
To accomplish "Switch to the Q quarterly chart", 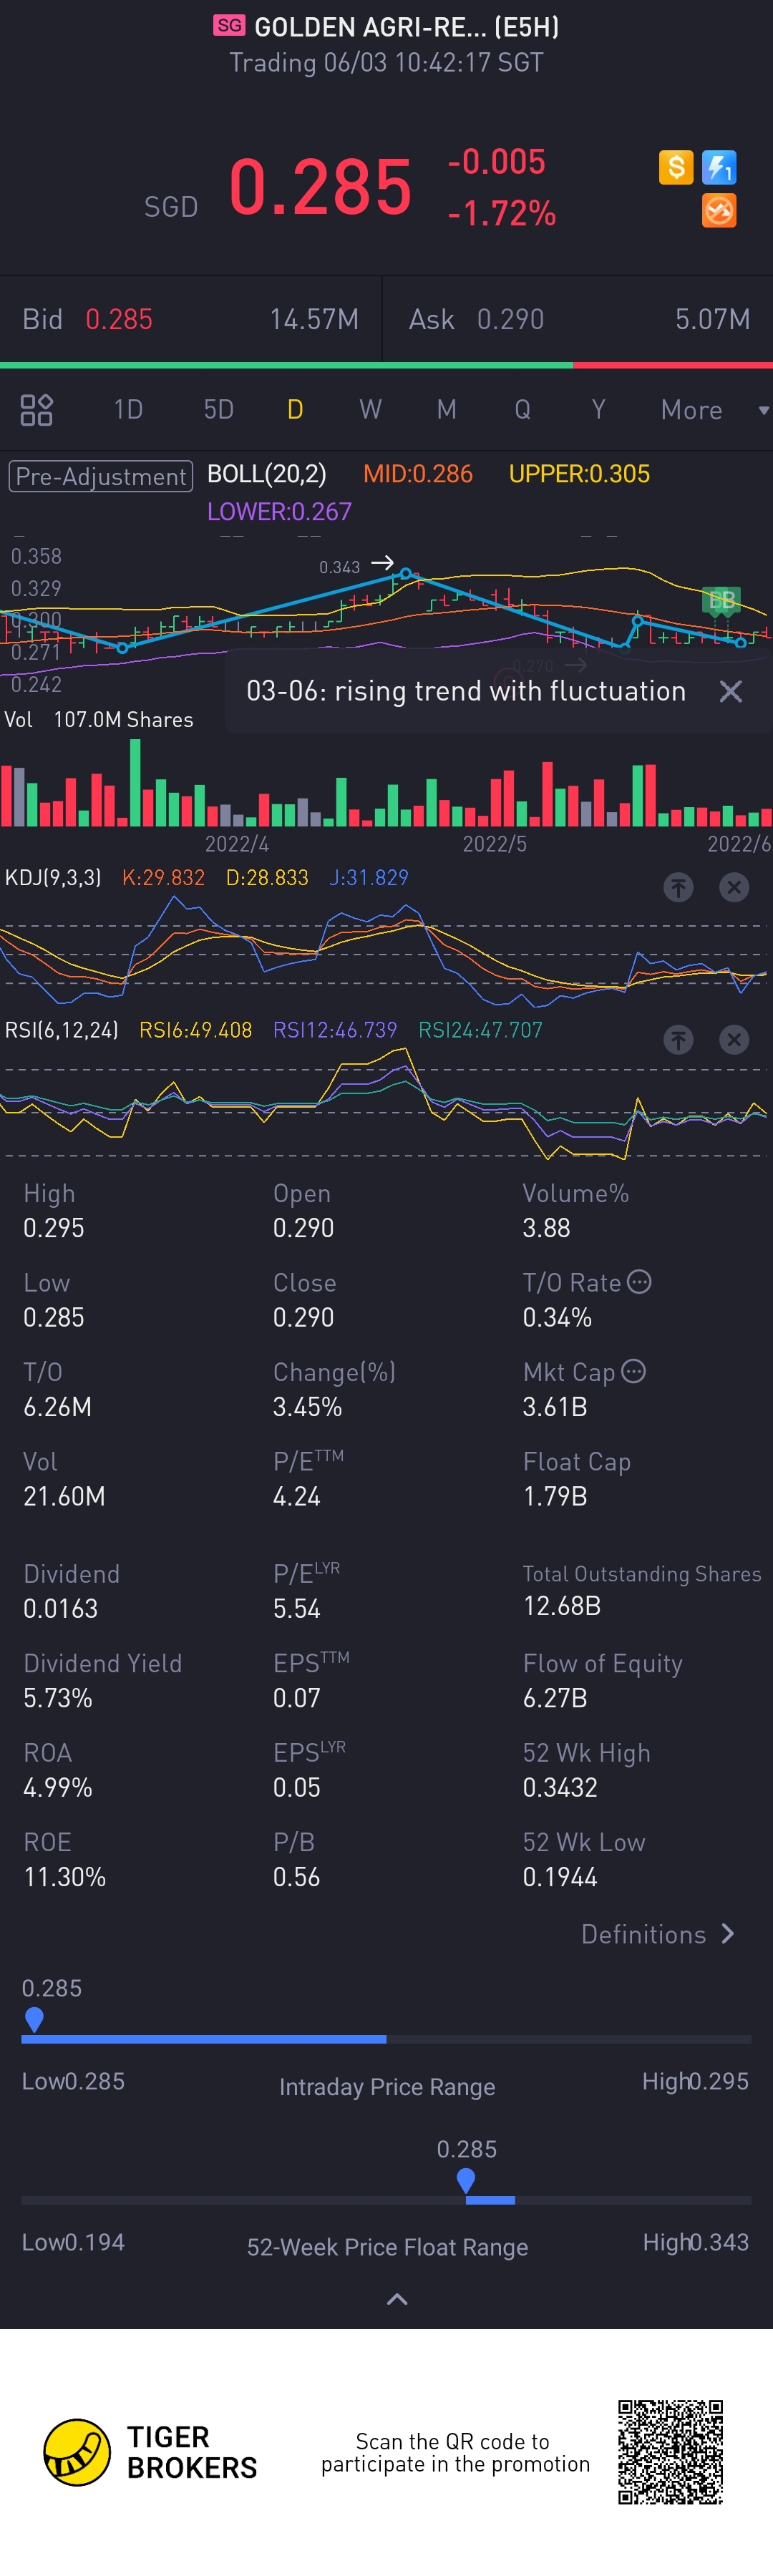I will coord(522,410).
